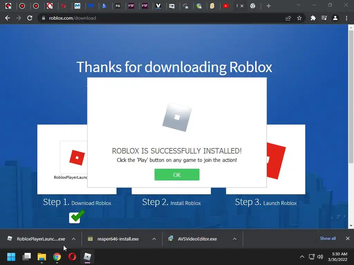Share this page using the share icon

point(288,18)
